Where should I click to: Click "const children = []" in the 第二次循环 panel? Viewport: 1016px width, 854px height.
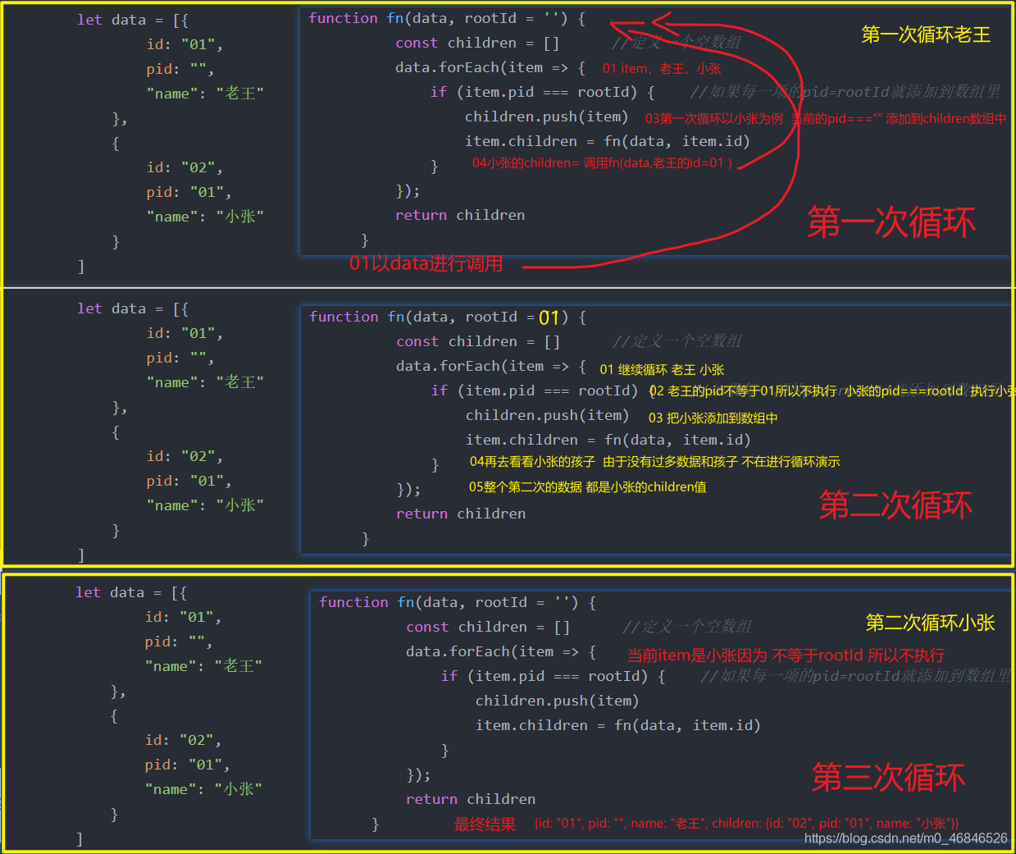pos(478,341)
